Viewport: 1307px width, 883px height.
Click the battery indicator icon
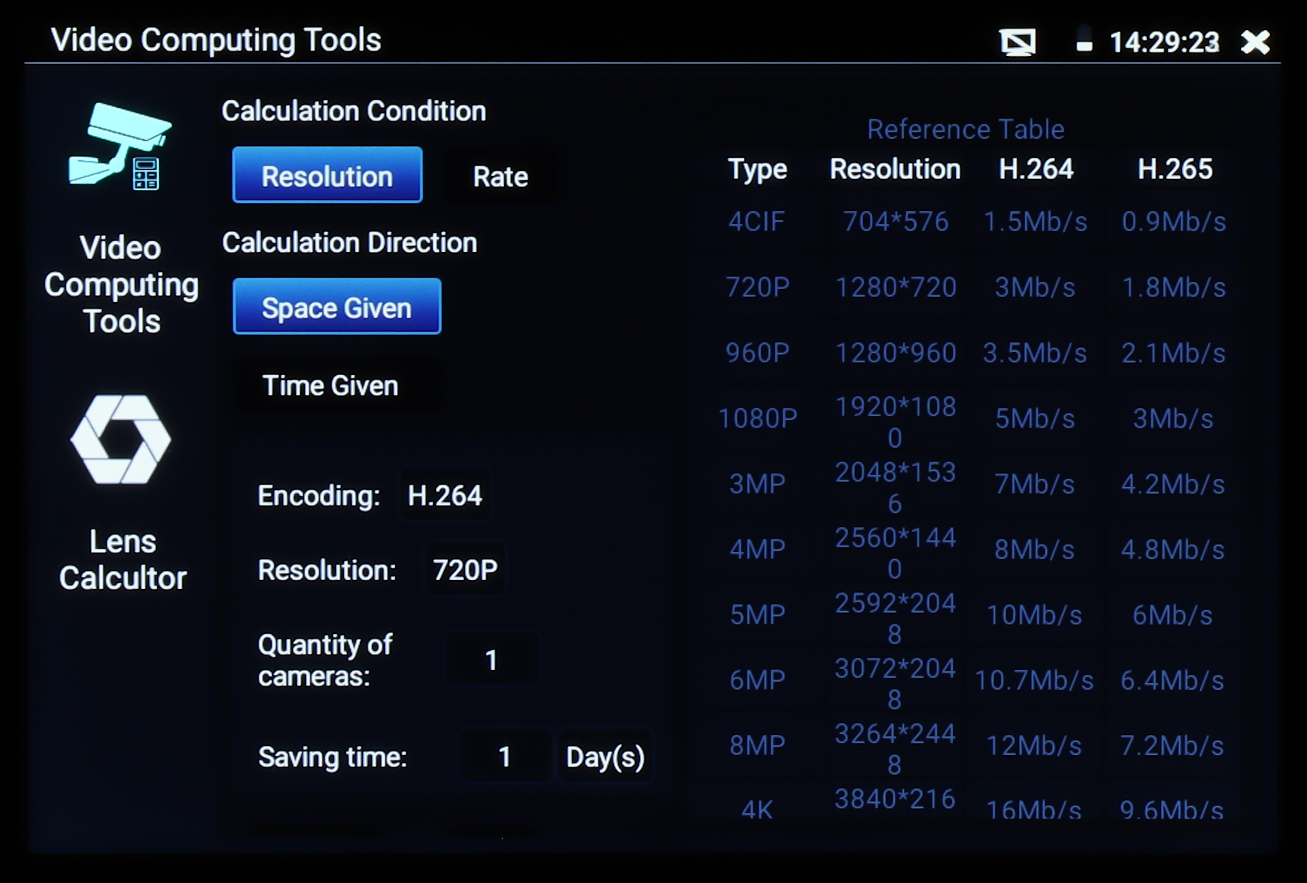tap(1084, 39)
